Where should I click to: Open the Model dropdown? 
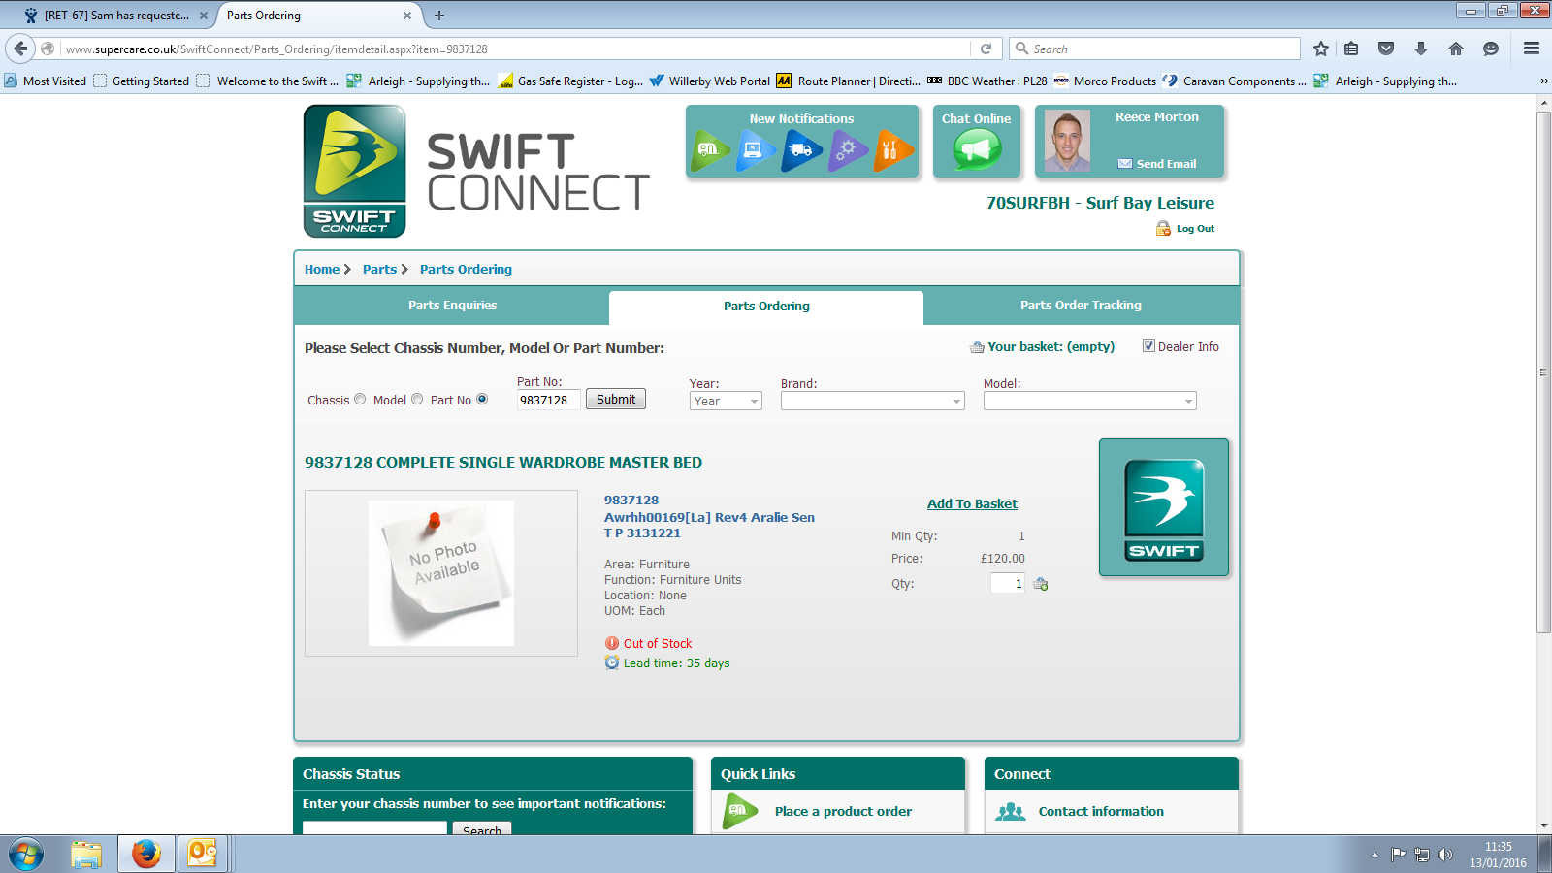pos(1090,401)
